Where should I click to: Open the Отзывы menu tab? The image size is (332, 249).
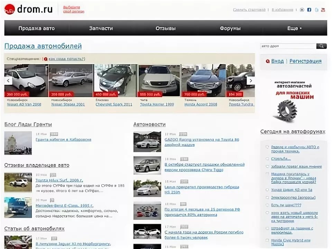click(166, 28)
